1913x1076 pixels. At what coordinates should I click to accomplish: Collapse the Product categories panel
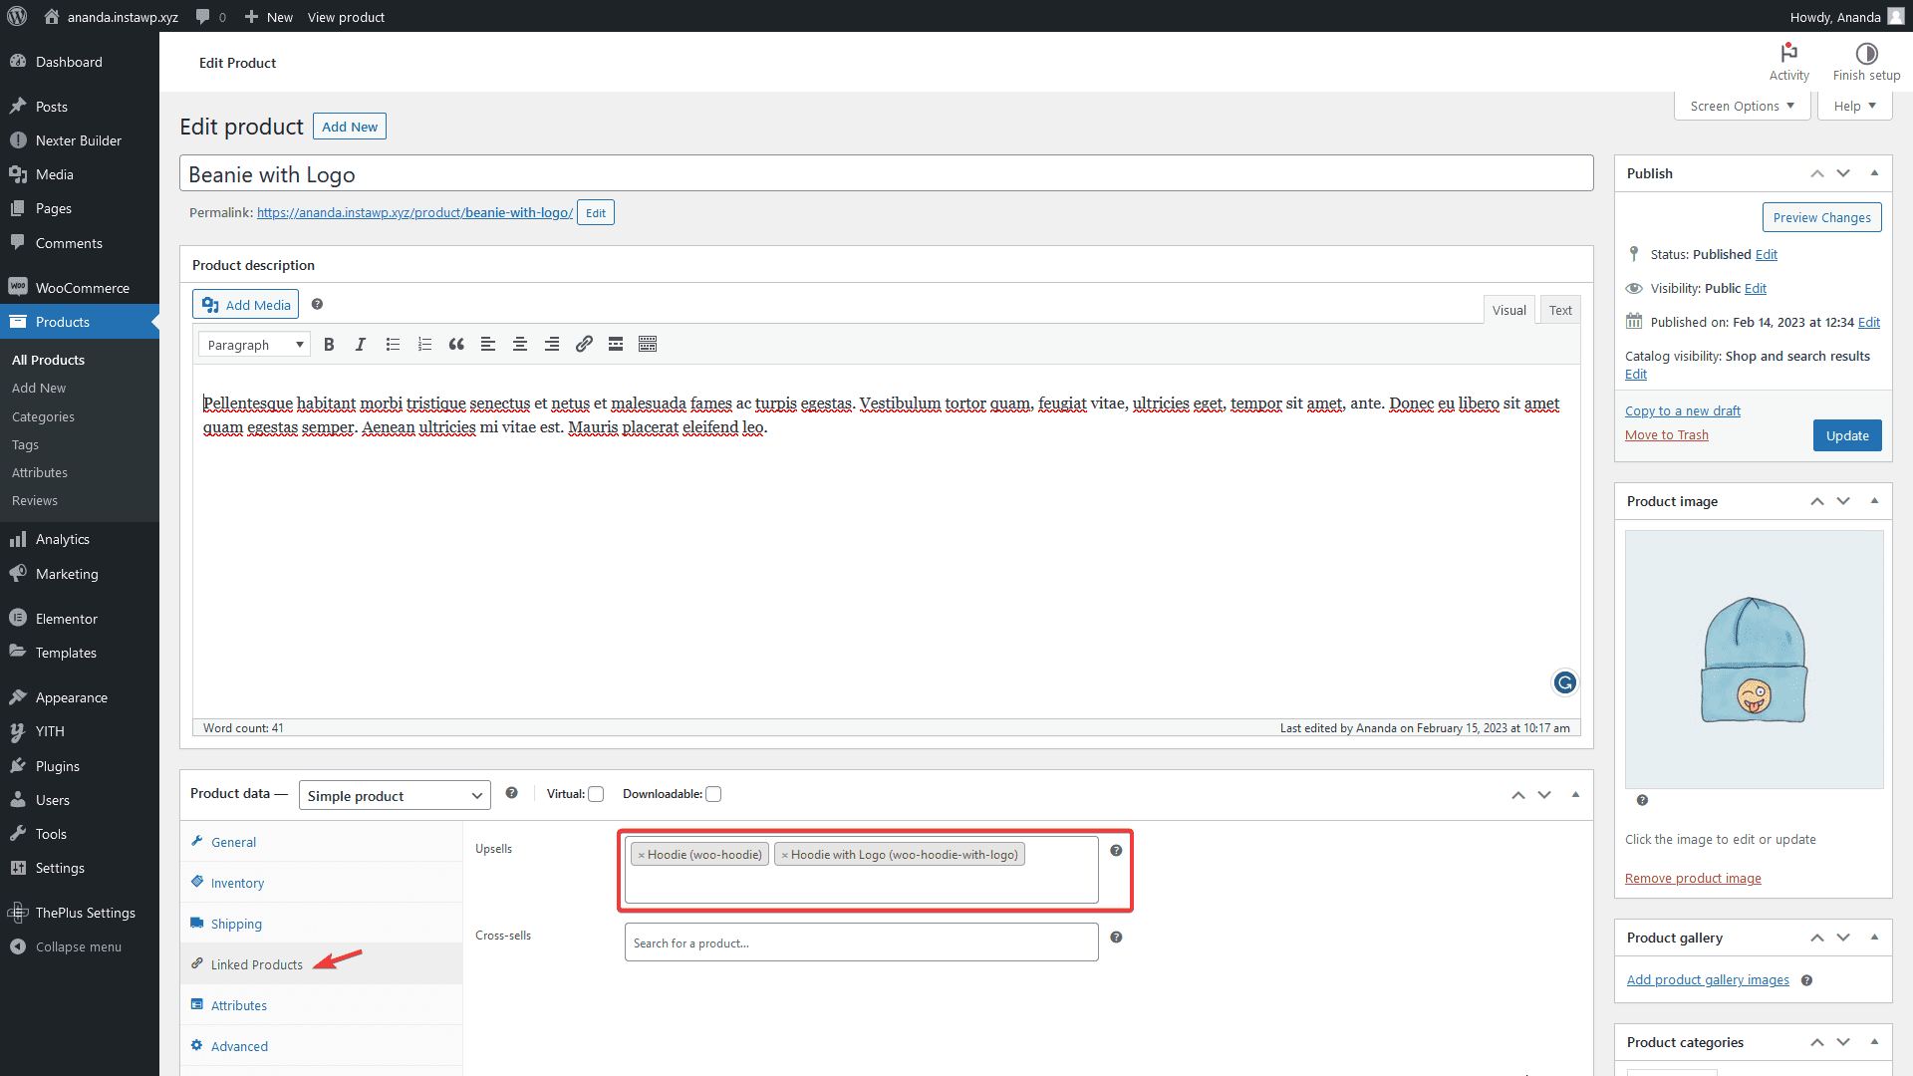click(1874, 1042)
